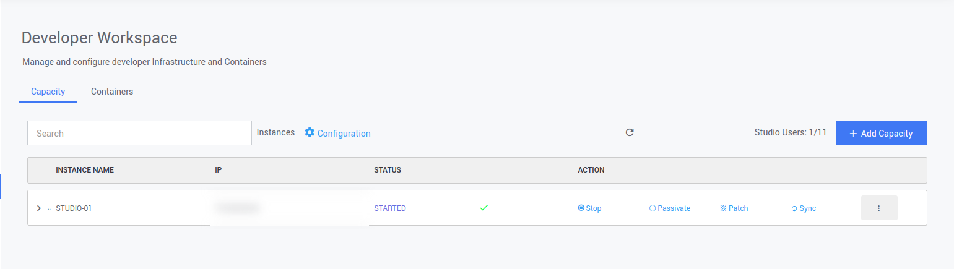
Task: Patch the STUDIO-01 instance
Action: pos(734,208)
